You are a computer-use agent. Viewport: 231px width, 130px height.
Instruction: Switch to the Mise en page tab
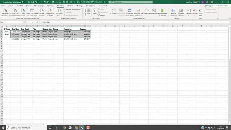(x=39, y=6)
